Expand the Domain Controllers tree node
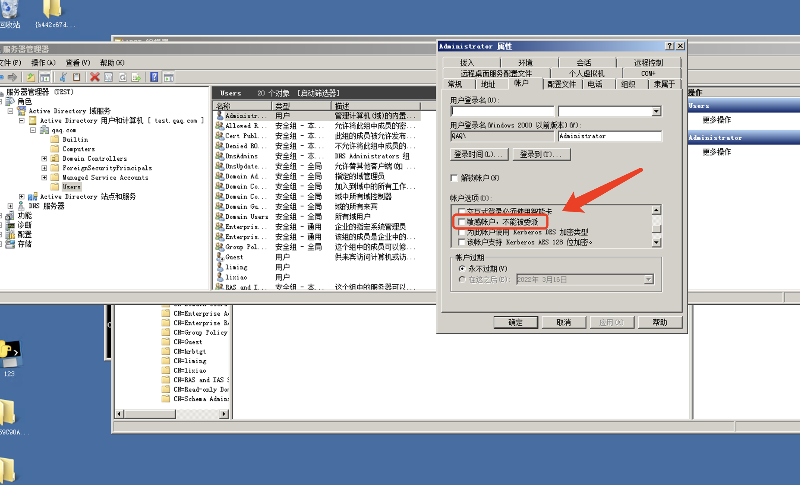Viewport: 800px width, 485px height. tap(44, 158)
